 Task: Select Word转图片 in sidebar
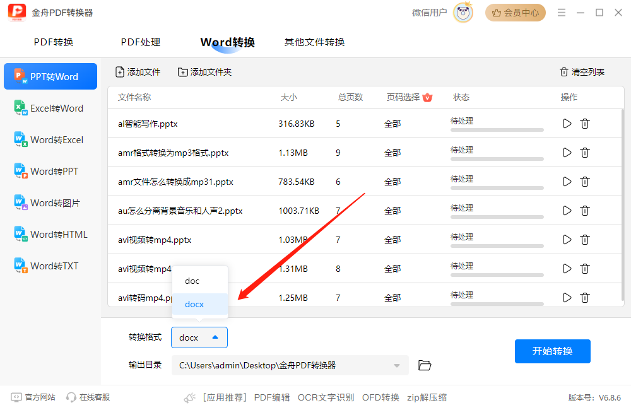click(x=50, y=202)
